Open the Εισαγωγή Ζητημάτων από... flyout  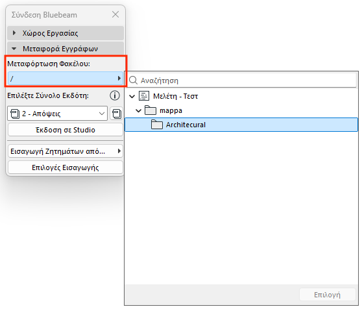click(x=66, y=151)
